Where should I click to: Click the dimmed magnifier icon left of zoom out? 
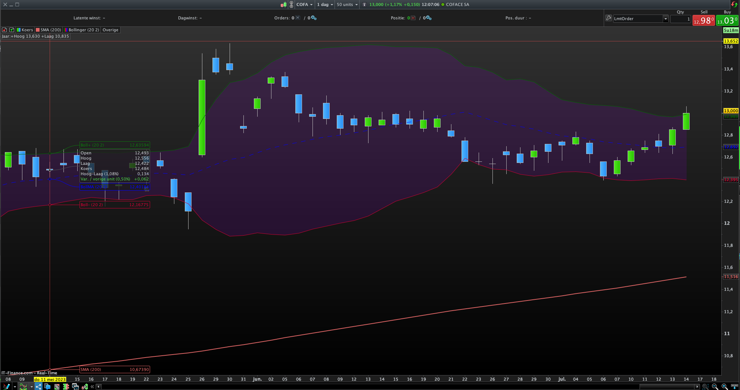(x=705, y=387)
